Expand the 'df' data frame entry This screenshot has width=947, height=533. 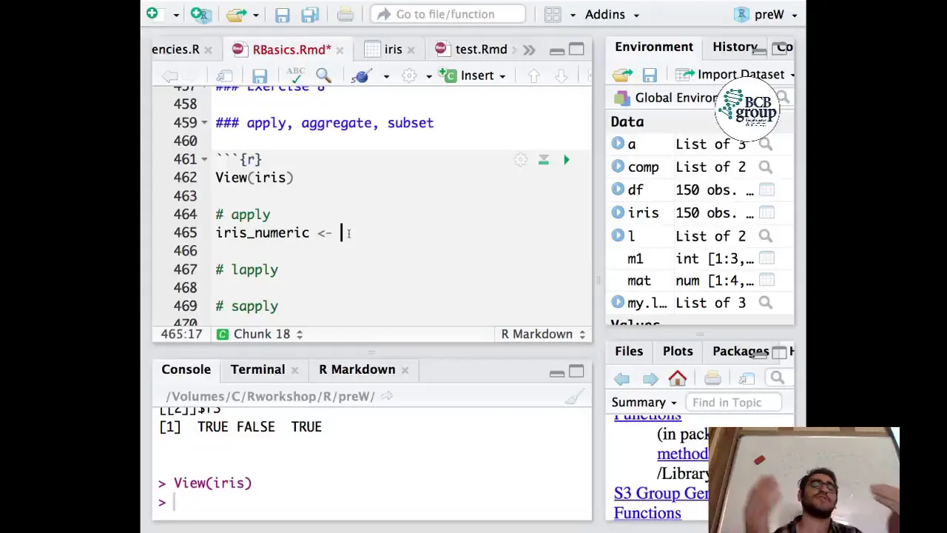pyautogui.click(x=618, y=190)
